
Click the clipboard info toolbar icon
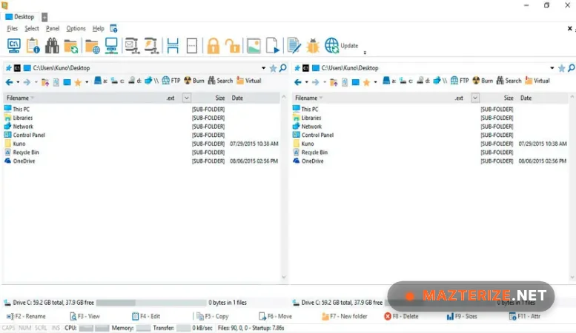33,46
